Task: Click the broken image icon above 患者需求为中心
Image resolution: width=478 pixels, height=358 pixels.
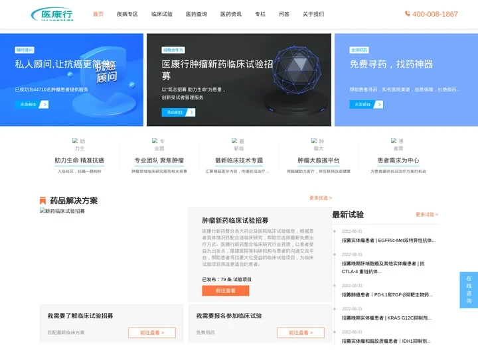Action: click(x=394, y=141)
